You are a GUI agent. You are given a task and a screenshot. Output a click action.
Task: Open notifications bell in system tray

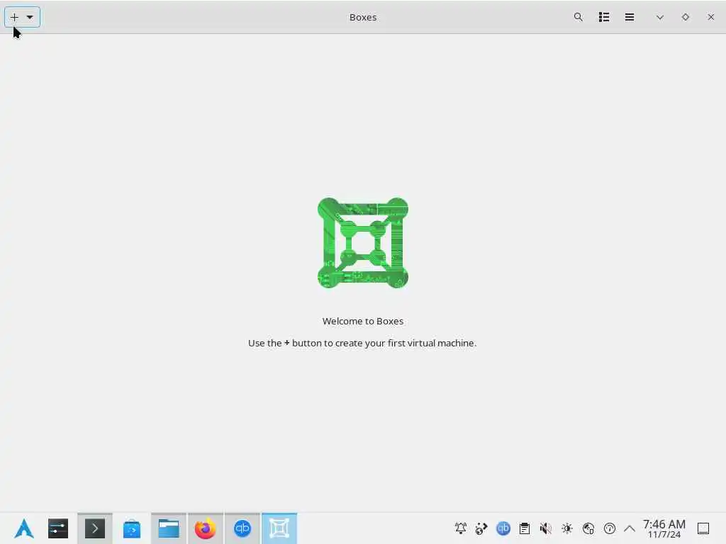pos(461,528)
